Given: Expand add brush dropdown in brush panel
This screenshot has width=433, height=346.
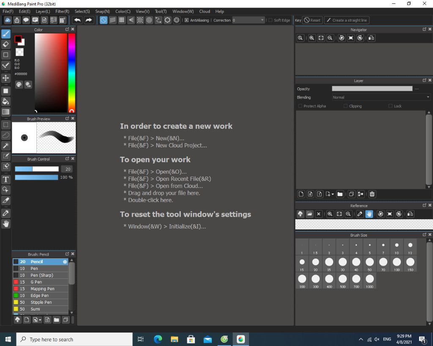Looking at the screenshot, I should [40, 320].
